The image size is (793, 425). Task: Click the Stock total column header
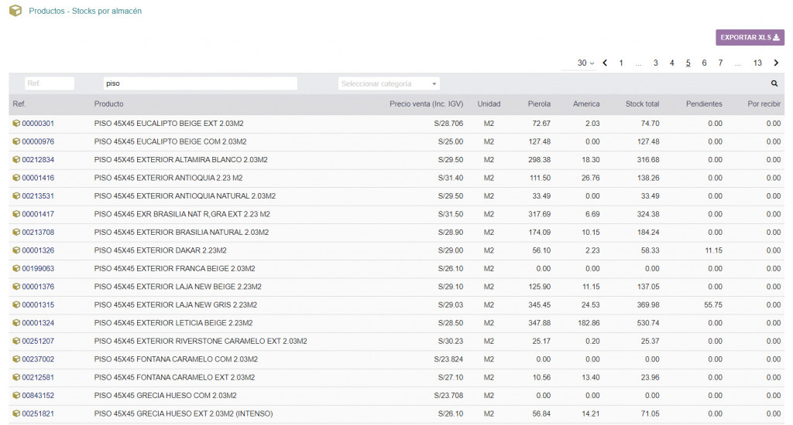pos(642,104)
